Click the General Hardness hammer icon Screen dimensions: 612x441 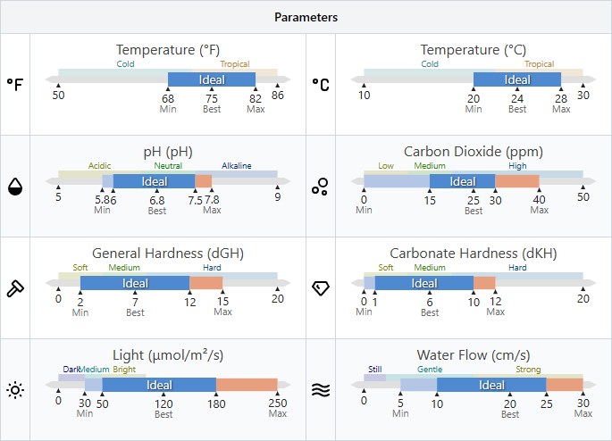point(15,287)
